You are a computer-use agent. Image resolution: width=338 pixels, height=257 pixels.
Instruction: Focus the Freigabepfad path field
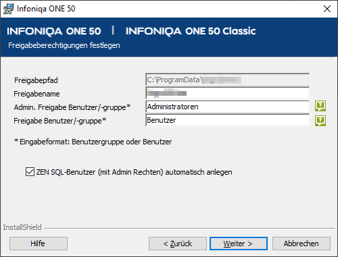tap(227, 80)
